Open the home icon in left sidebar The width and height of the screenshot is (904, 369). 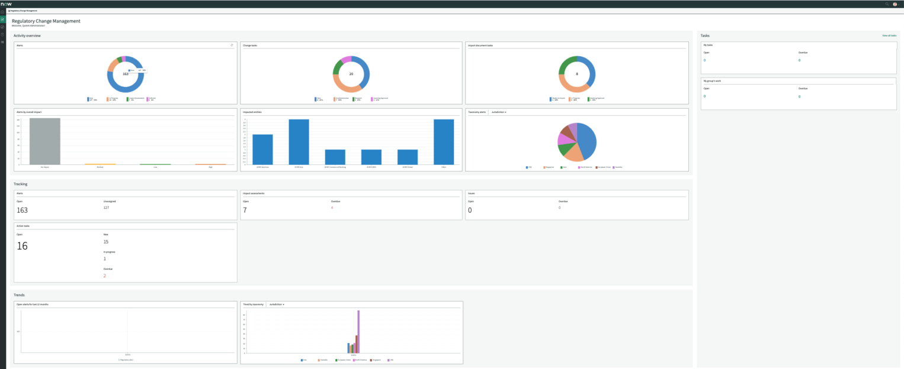(x=2, y=12)
